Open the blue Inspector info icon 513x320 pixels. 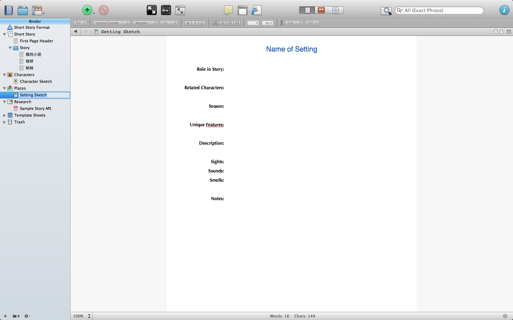pyautogui.click(x=504, y=10)
